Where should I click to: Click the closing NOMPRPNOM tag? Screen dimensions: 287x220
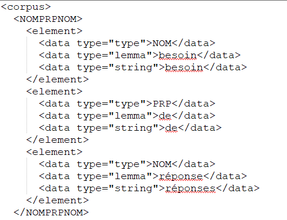coord(51,213)
